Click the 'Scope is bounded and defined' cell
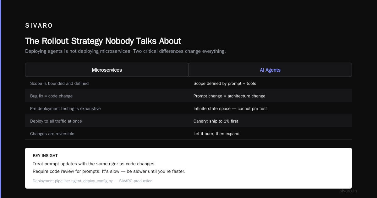 pos(107,83)
